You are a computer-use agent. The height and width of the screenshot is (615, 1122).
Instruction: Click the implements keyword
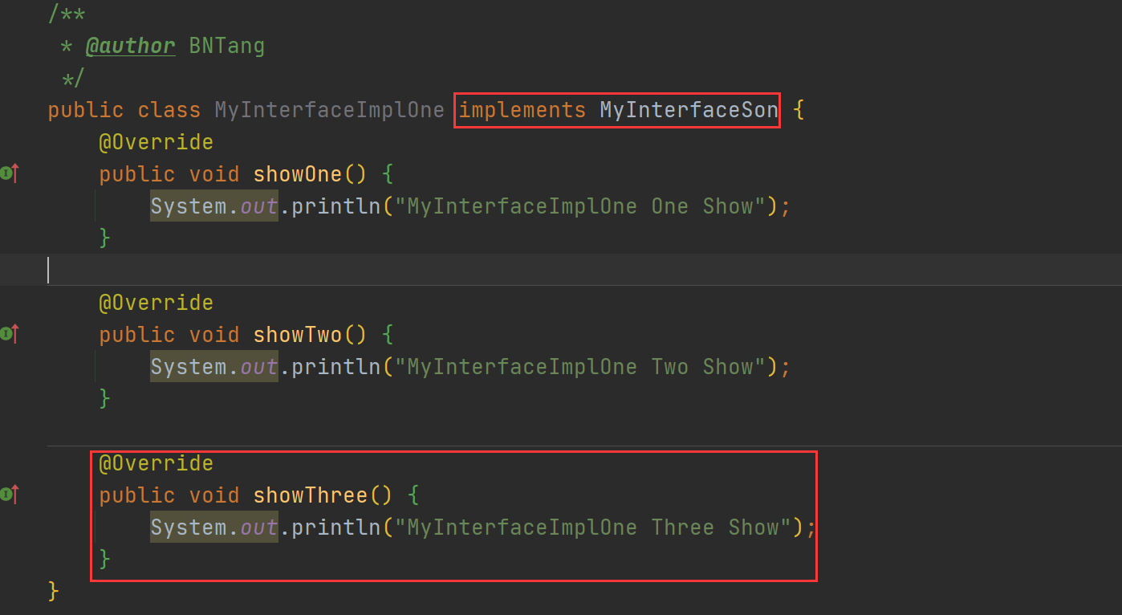coord(522,110)
